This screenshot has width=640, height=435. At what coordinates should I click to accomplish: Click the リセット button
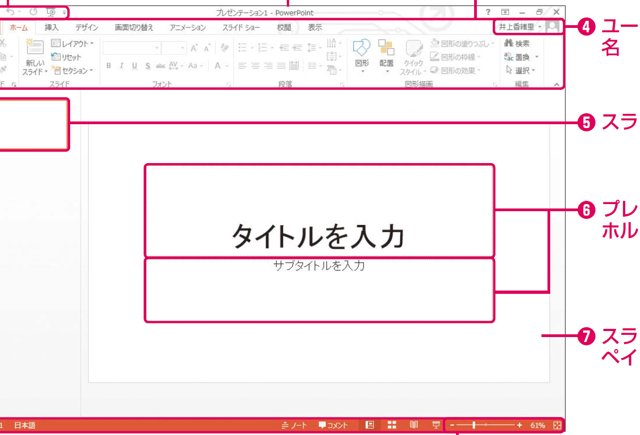tap(67, 57)
